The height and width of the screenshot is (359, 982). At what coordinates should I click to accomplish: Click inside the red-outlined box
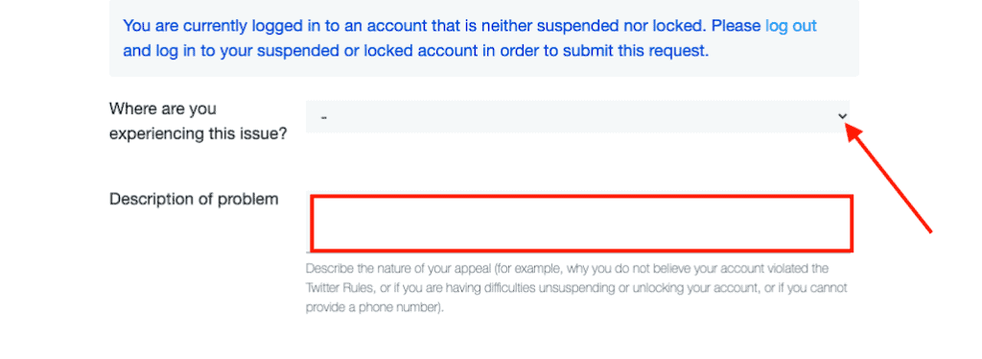581,223
